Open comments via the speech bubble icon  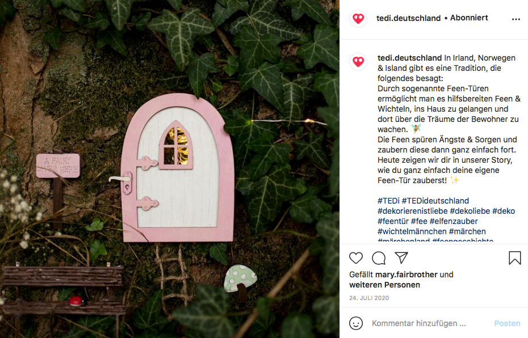point(379,258)
